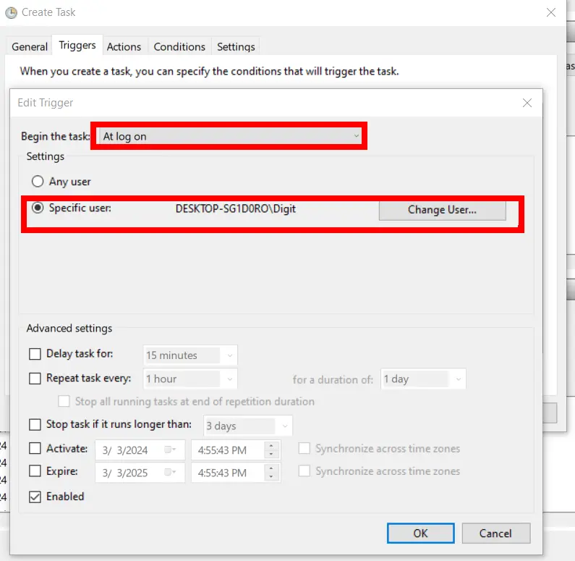Open the Activate date calendar picker
Viewport: 575px width, 561px height.
[x=170, y=450]
